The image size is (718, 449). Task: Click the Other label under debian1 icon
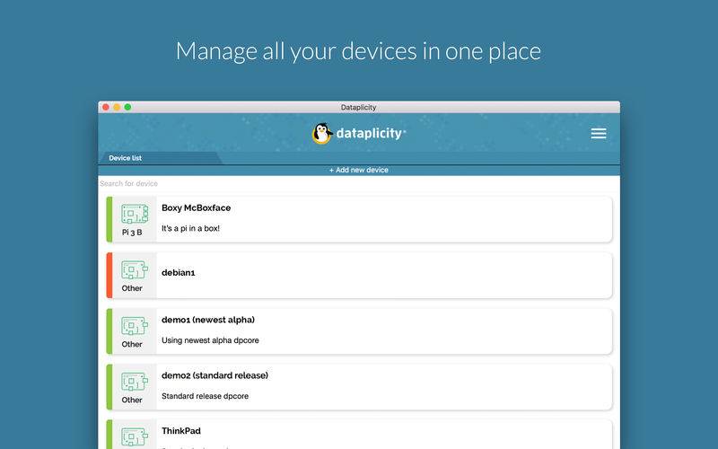[x=132, y=288]
